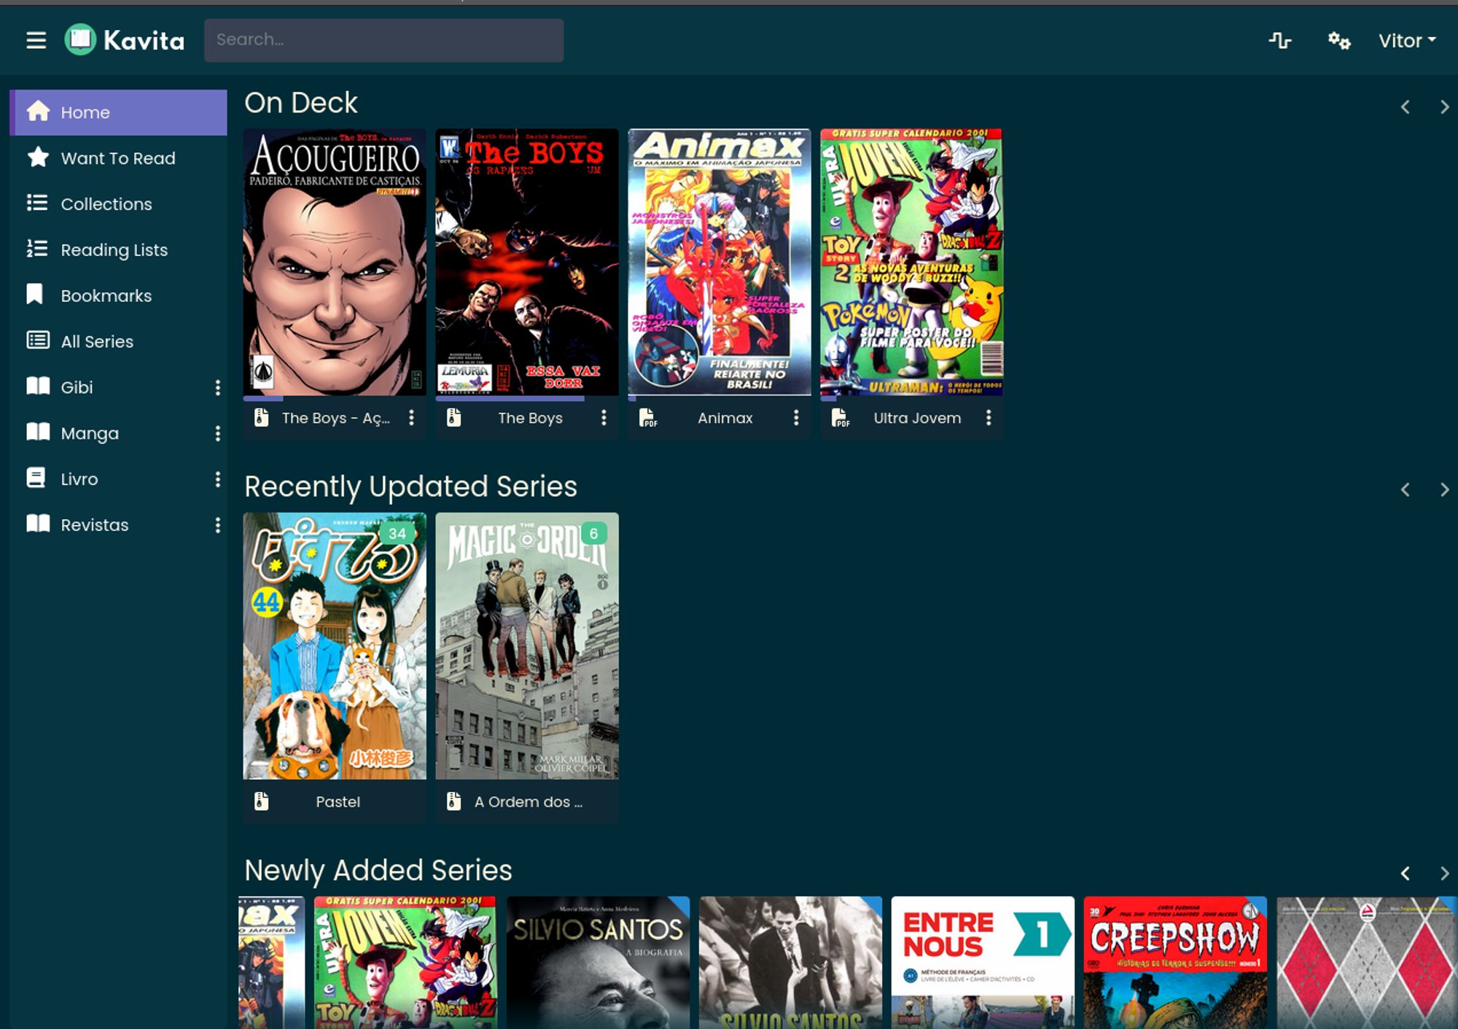Open Reading Lists from sidebar
Image resolution: width=1458 pixels, height=1029 pixels.
pos(114,249)
